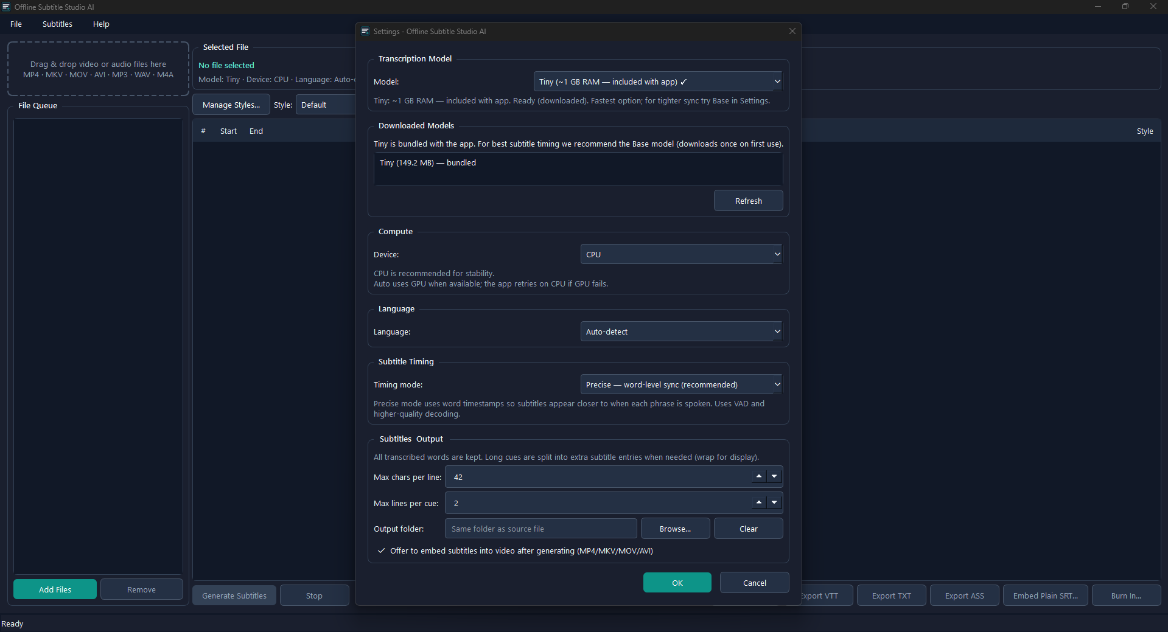1168x632 pixels.
Task: Open the File menu
Action: 16,24
